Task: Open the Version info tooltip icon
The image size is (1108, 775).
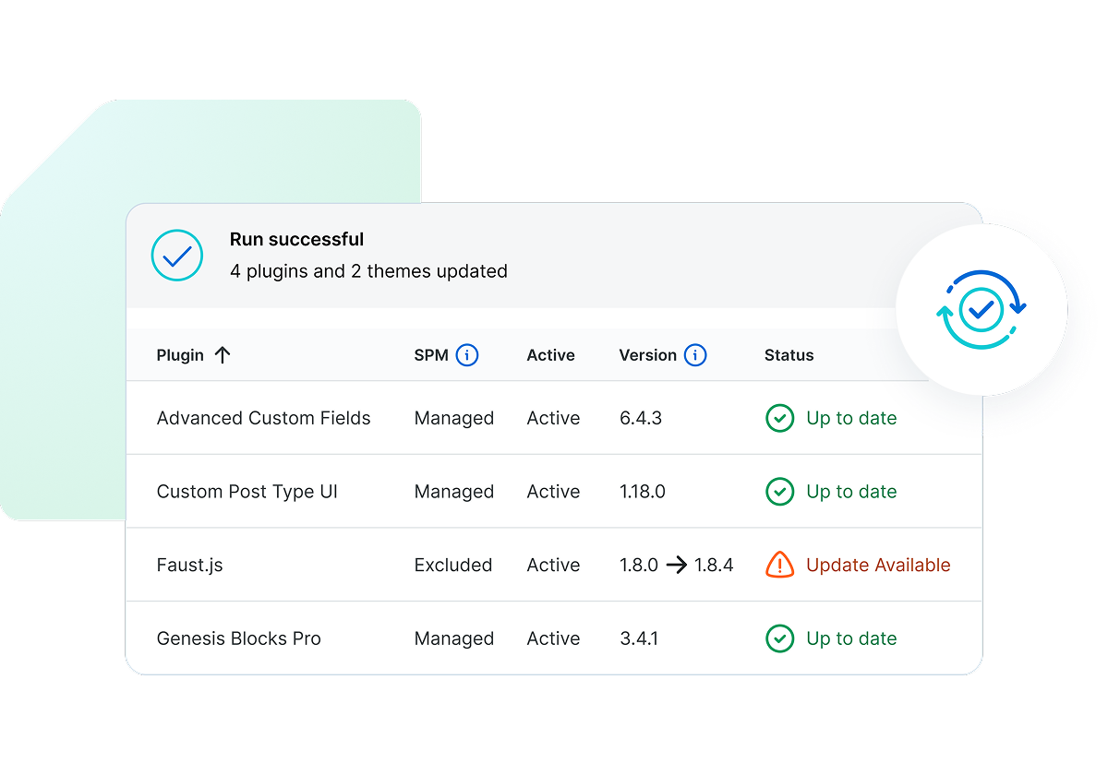Action: (697, 354)
